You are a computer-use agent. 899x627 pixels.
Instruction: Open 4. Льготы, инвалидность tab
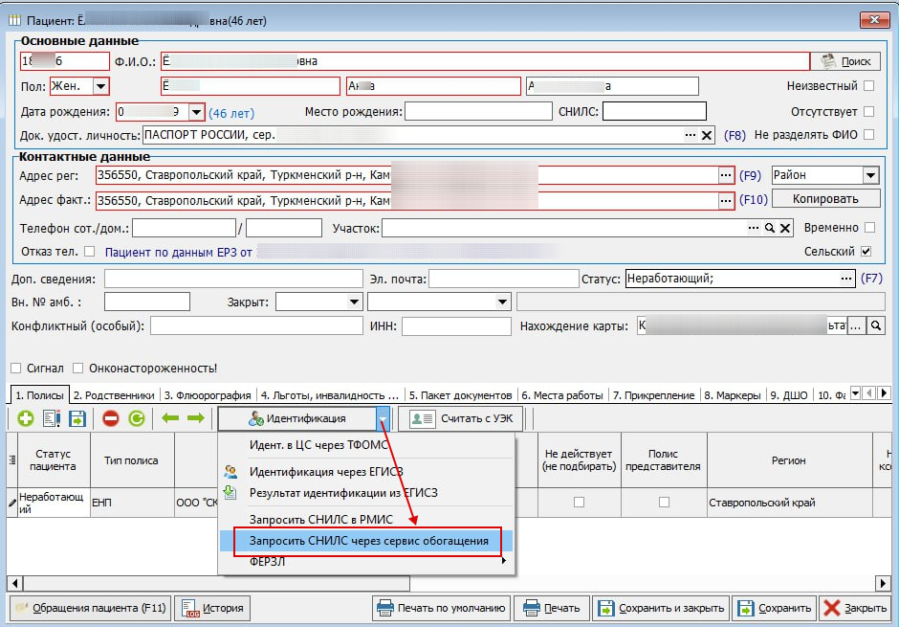coord(330,395)
